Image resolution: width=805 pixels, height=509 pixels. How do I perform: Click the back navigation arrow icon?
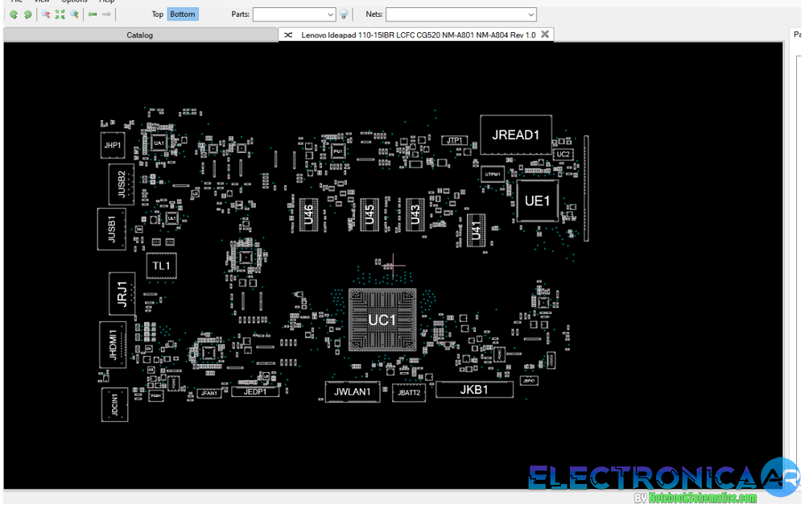click(x=93, y=14)
